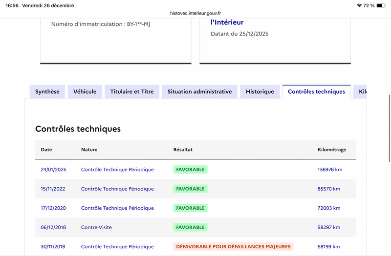
Task: Open the Titulaire et Titre tab
Action: pyautogui.click(x=132, y=92)
